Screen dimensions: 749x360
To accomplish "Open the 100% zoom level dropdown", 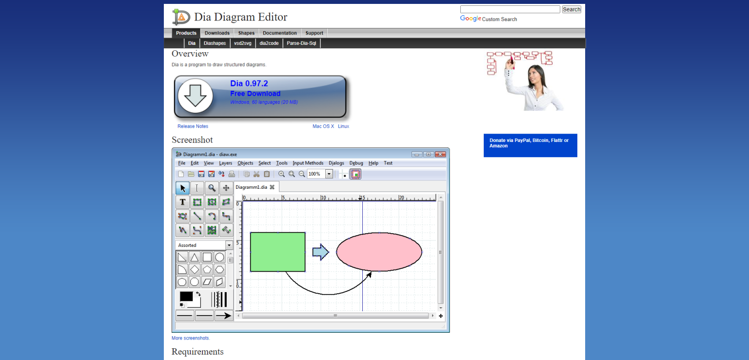I will [x=329, y=174].
